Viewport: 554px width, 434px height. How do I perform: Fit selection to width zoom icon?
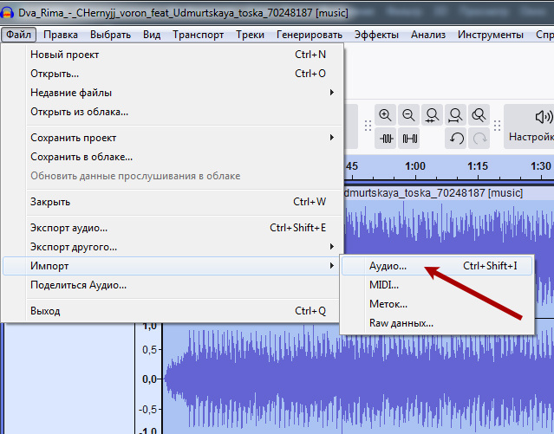tap(432, 114)
